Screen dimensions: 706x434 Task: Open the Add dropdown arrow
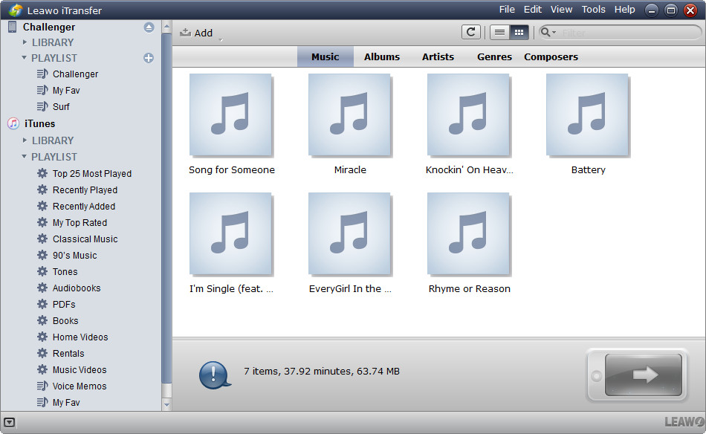click(x=221, y=40)
